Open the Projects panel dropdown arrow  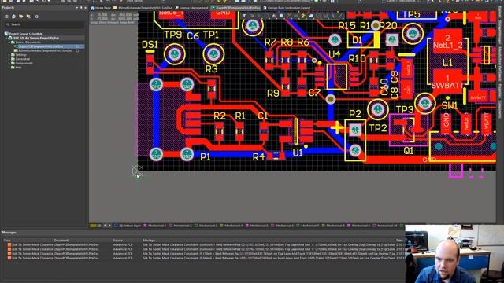(77, 7)
